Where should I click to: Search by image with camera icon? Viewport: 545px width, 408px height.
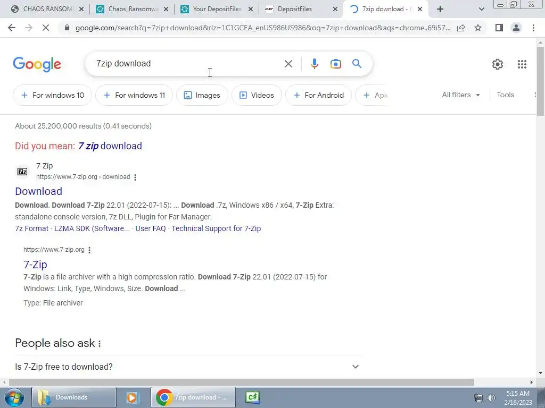(x=335, y=64)
